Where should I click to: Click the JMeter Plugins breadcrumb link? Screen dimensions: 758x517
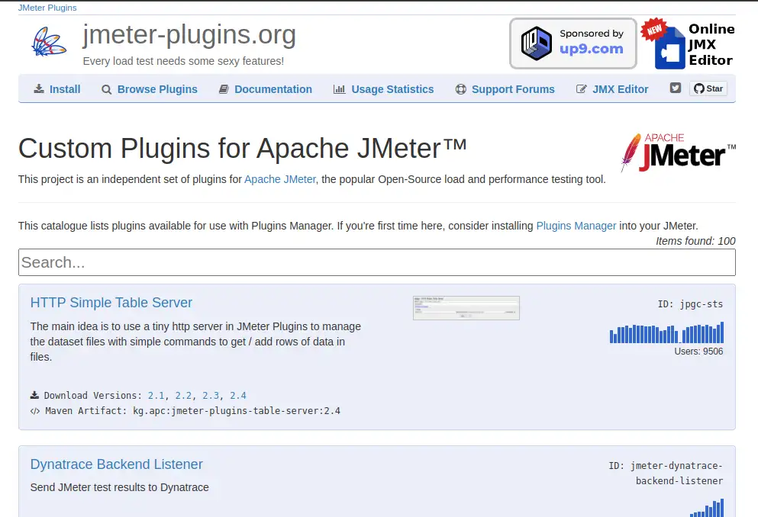[47, 8]
